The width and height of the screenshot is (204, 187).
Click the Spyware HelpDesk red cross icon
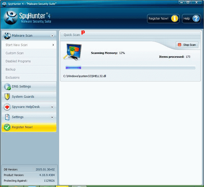[x=7, y=107]
